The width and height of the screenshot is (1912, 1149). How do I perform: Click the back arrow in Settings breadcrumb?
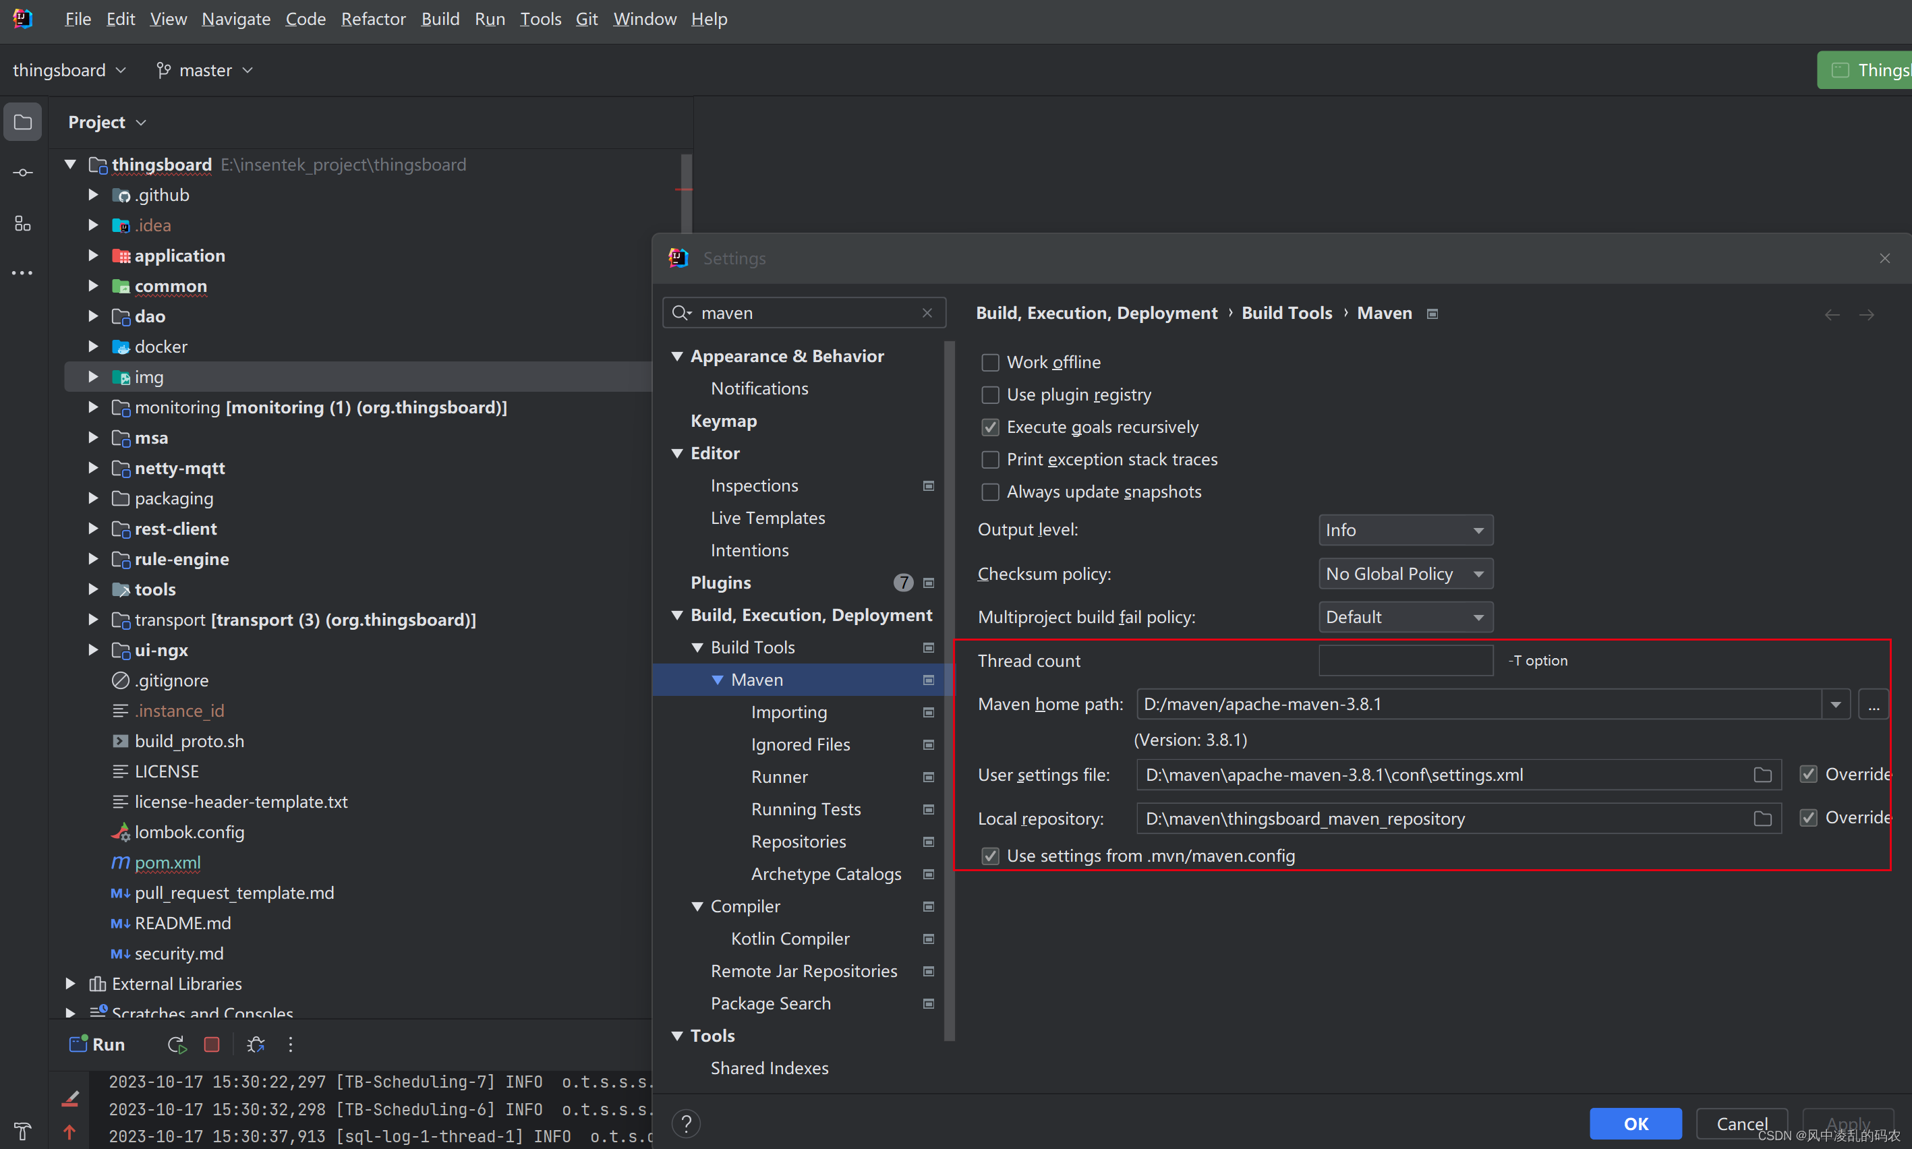tap(1832, 314)
